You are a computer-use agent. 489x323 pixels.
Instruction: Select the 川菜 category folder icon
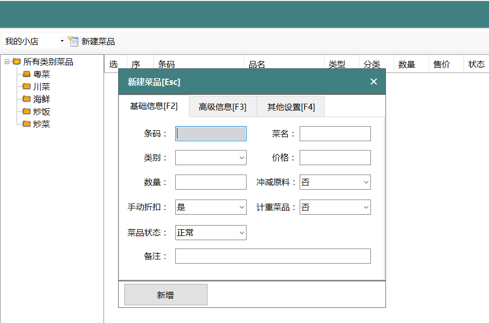(x=27, y=87)
